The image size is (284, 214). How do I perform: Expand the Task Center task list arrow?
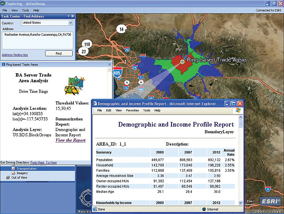pyautogui.click(x=69, y=16)
